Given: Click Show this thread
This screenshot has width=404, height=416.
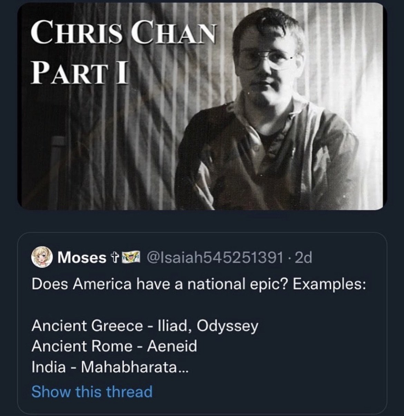Looking at the screenshot, I should 92,392.
